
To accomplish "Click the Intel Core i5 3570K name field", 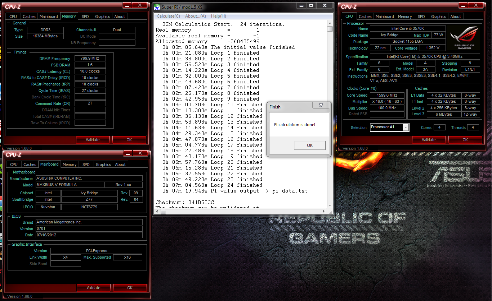I will pos(408,29).
